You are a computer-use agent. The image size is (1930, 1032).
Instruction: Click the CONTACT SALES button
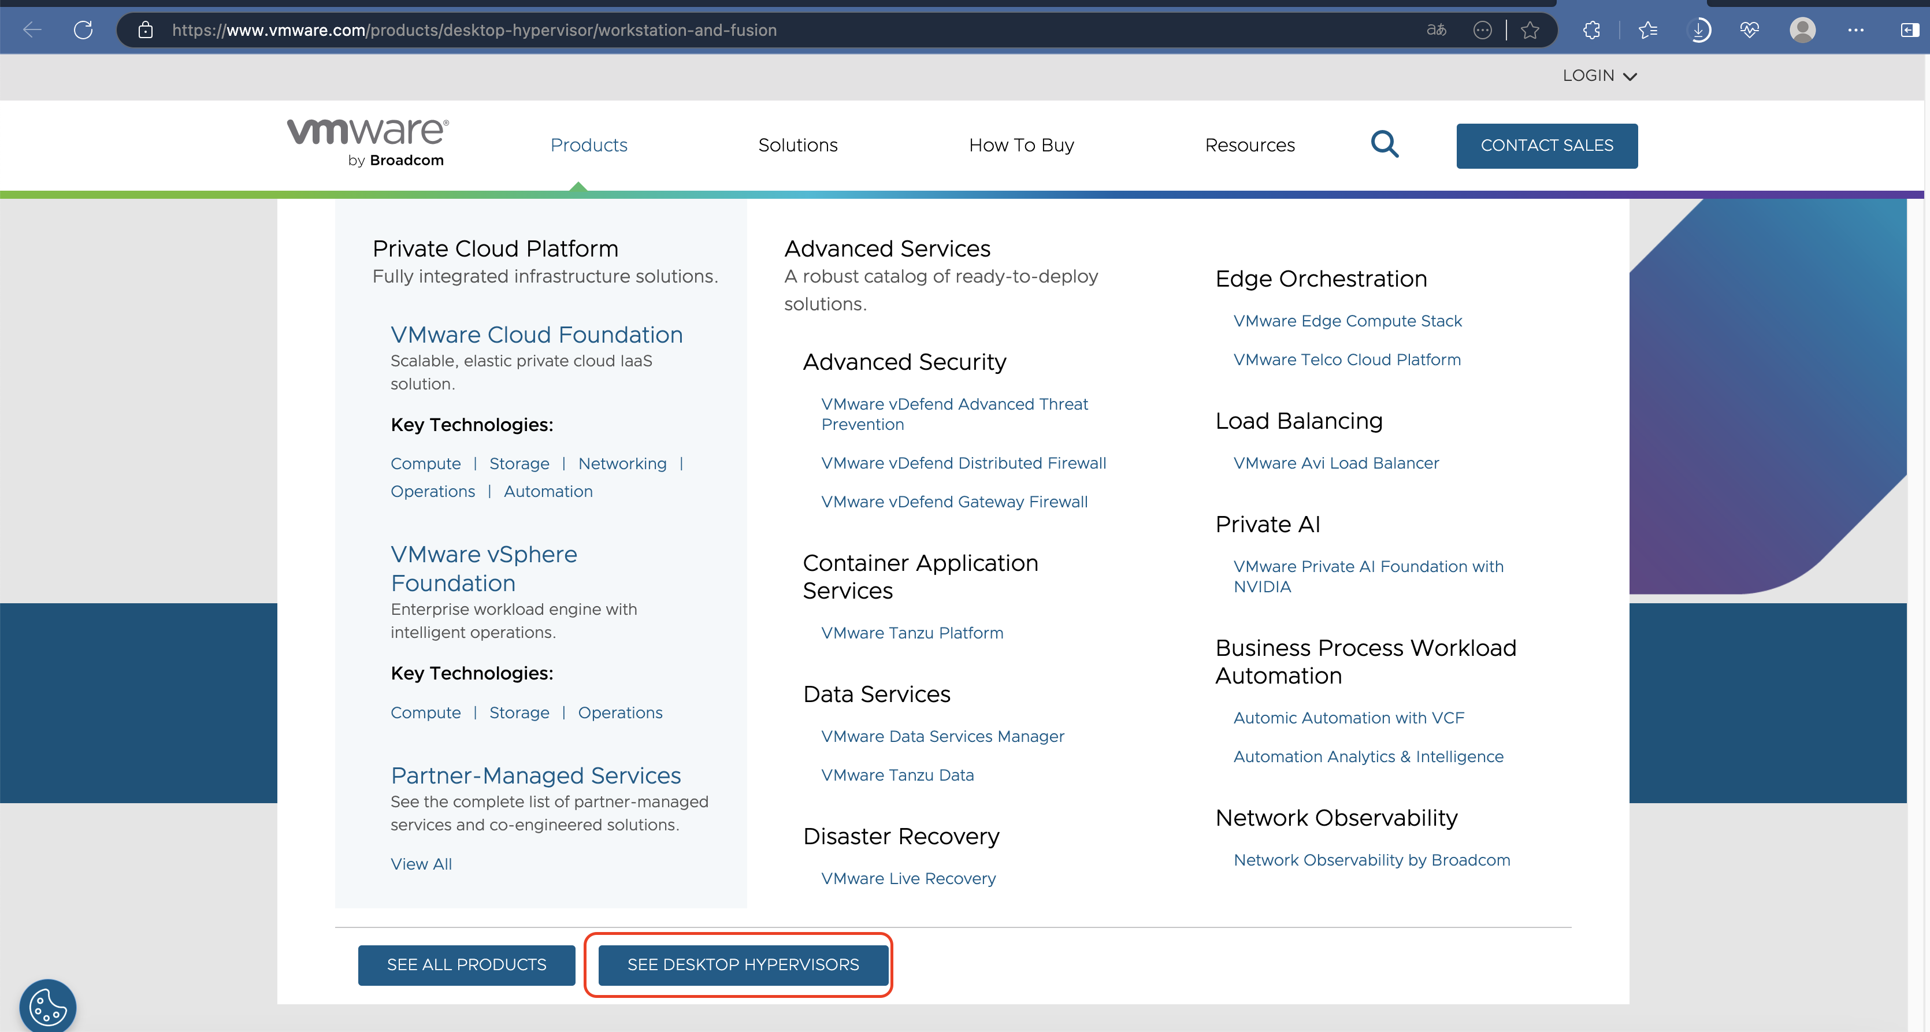[x=1546, y=146]
